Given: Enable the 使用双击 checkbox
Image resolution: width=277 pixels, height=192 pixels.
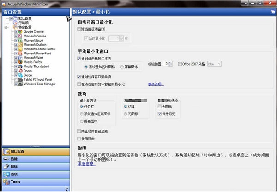Looking at the screenshot, I should [79, 138].
